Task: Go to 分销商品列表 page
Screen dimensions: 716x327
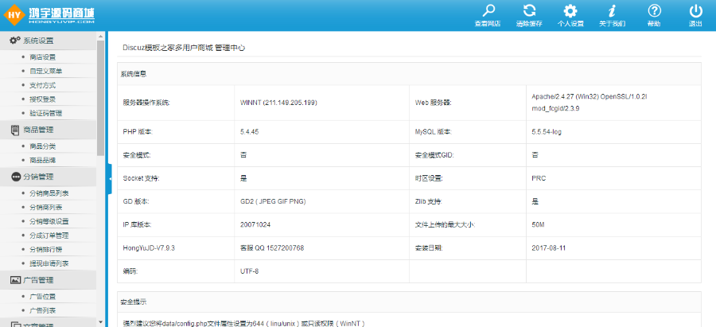Action: pyautogui.click(x=49, y=193)
